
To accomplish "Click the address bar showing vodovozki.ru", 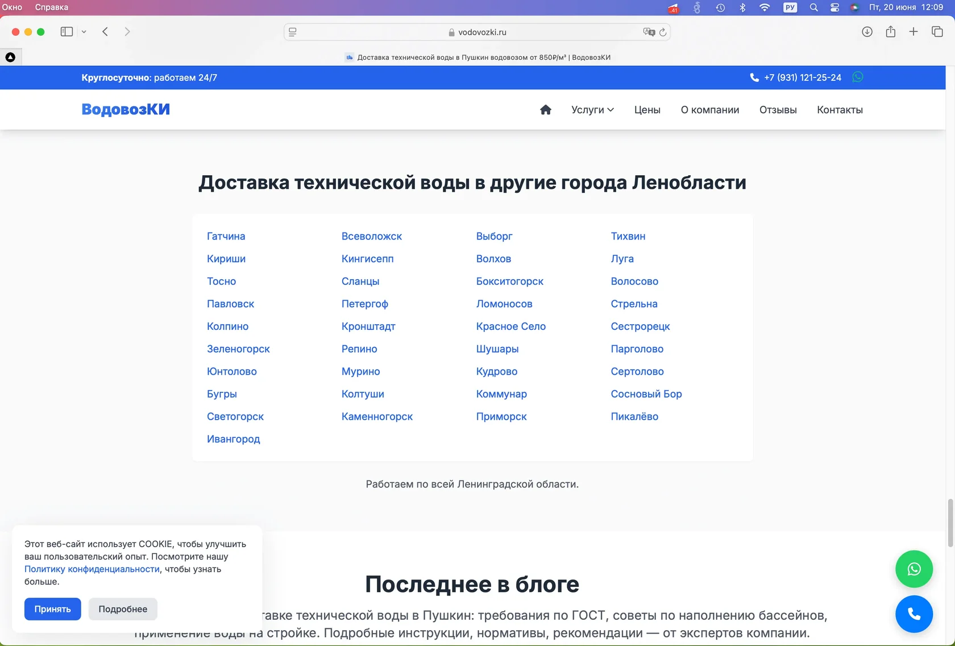I will [477, 32].
